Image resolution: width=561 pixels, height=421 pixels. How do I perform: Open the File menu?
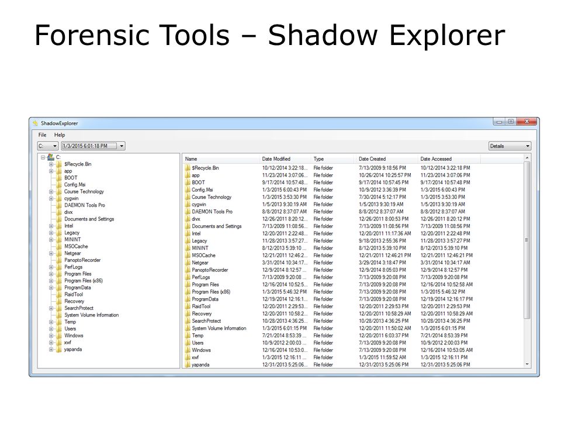[x=42, y=135]
